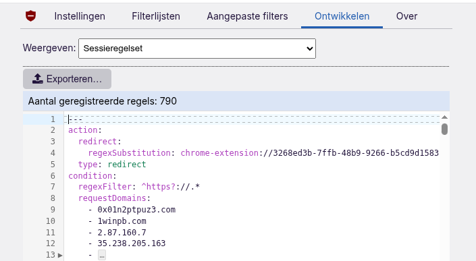Image resolution: width=476 pixels, height=261 pixels.
Task: Click IP entry 35.238.205.163
Action: pos(132,243)
